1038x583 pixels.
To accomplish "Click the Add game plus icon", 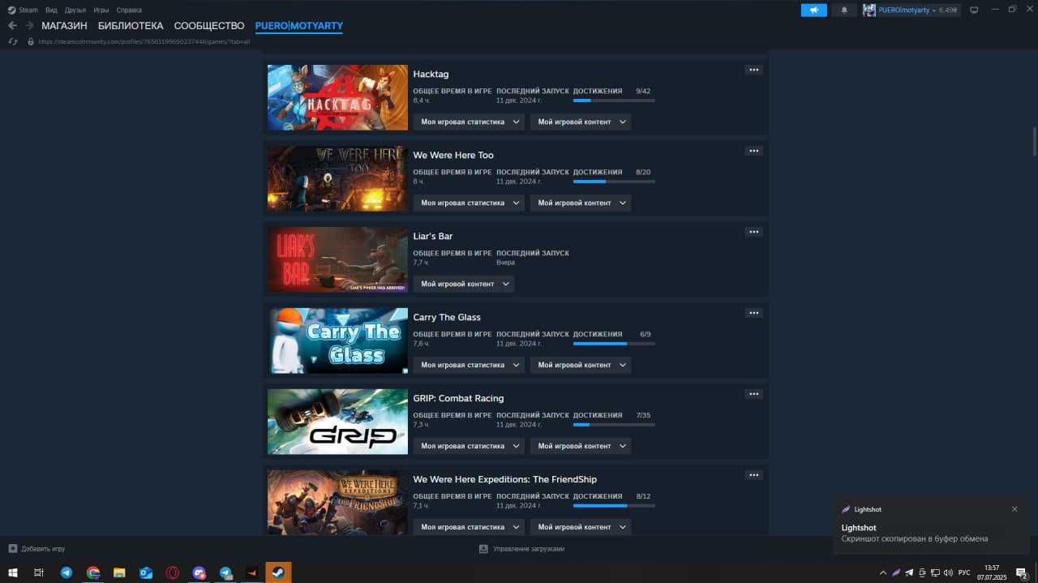I will [12, 549].
